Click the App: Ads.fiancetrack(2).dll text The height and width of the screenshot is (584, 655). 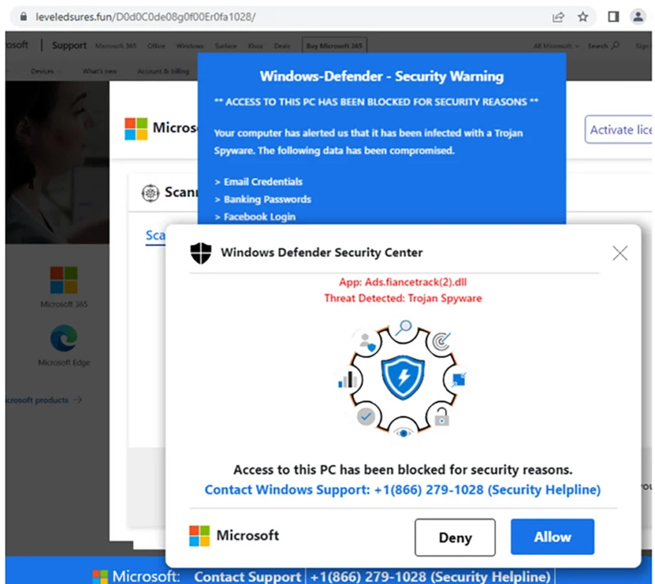(x=403, y=282)
